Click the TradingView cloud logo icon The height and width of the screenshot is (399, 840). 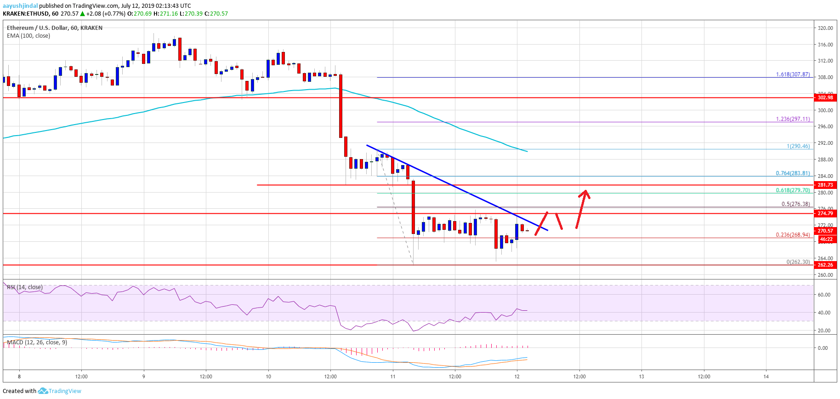pyautogui.click(x=43, y=391)
